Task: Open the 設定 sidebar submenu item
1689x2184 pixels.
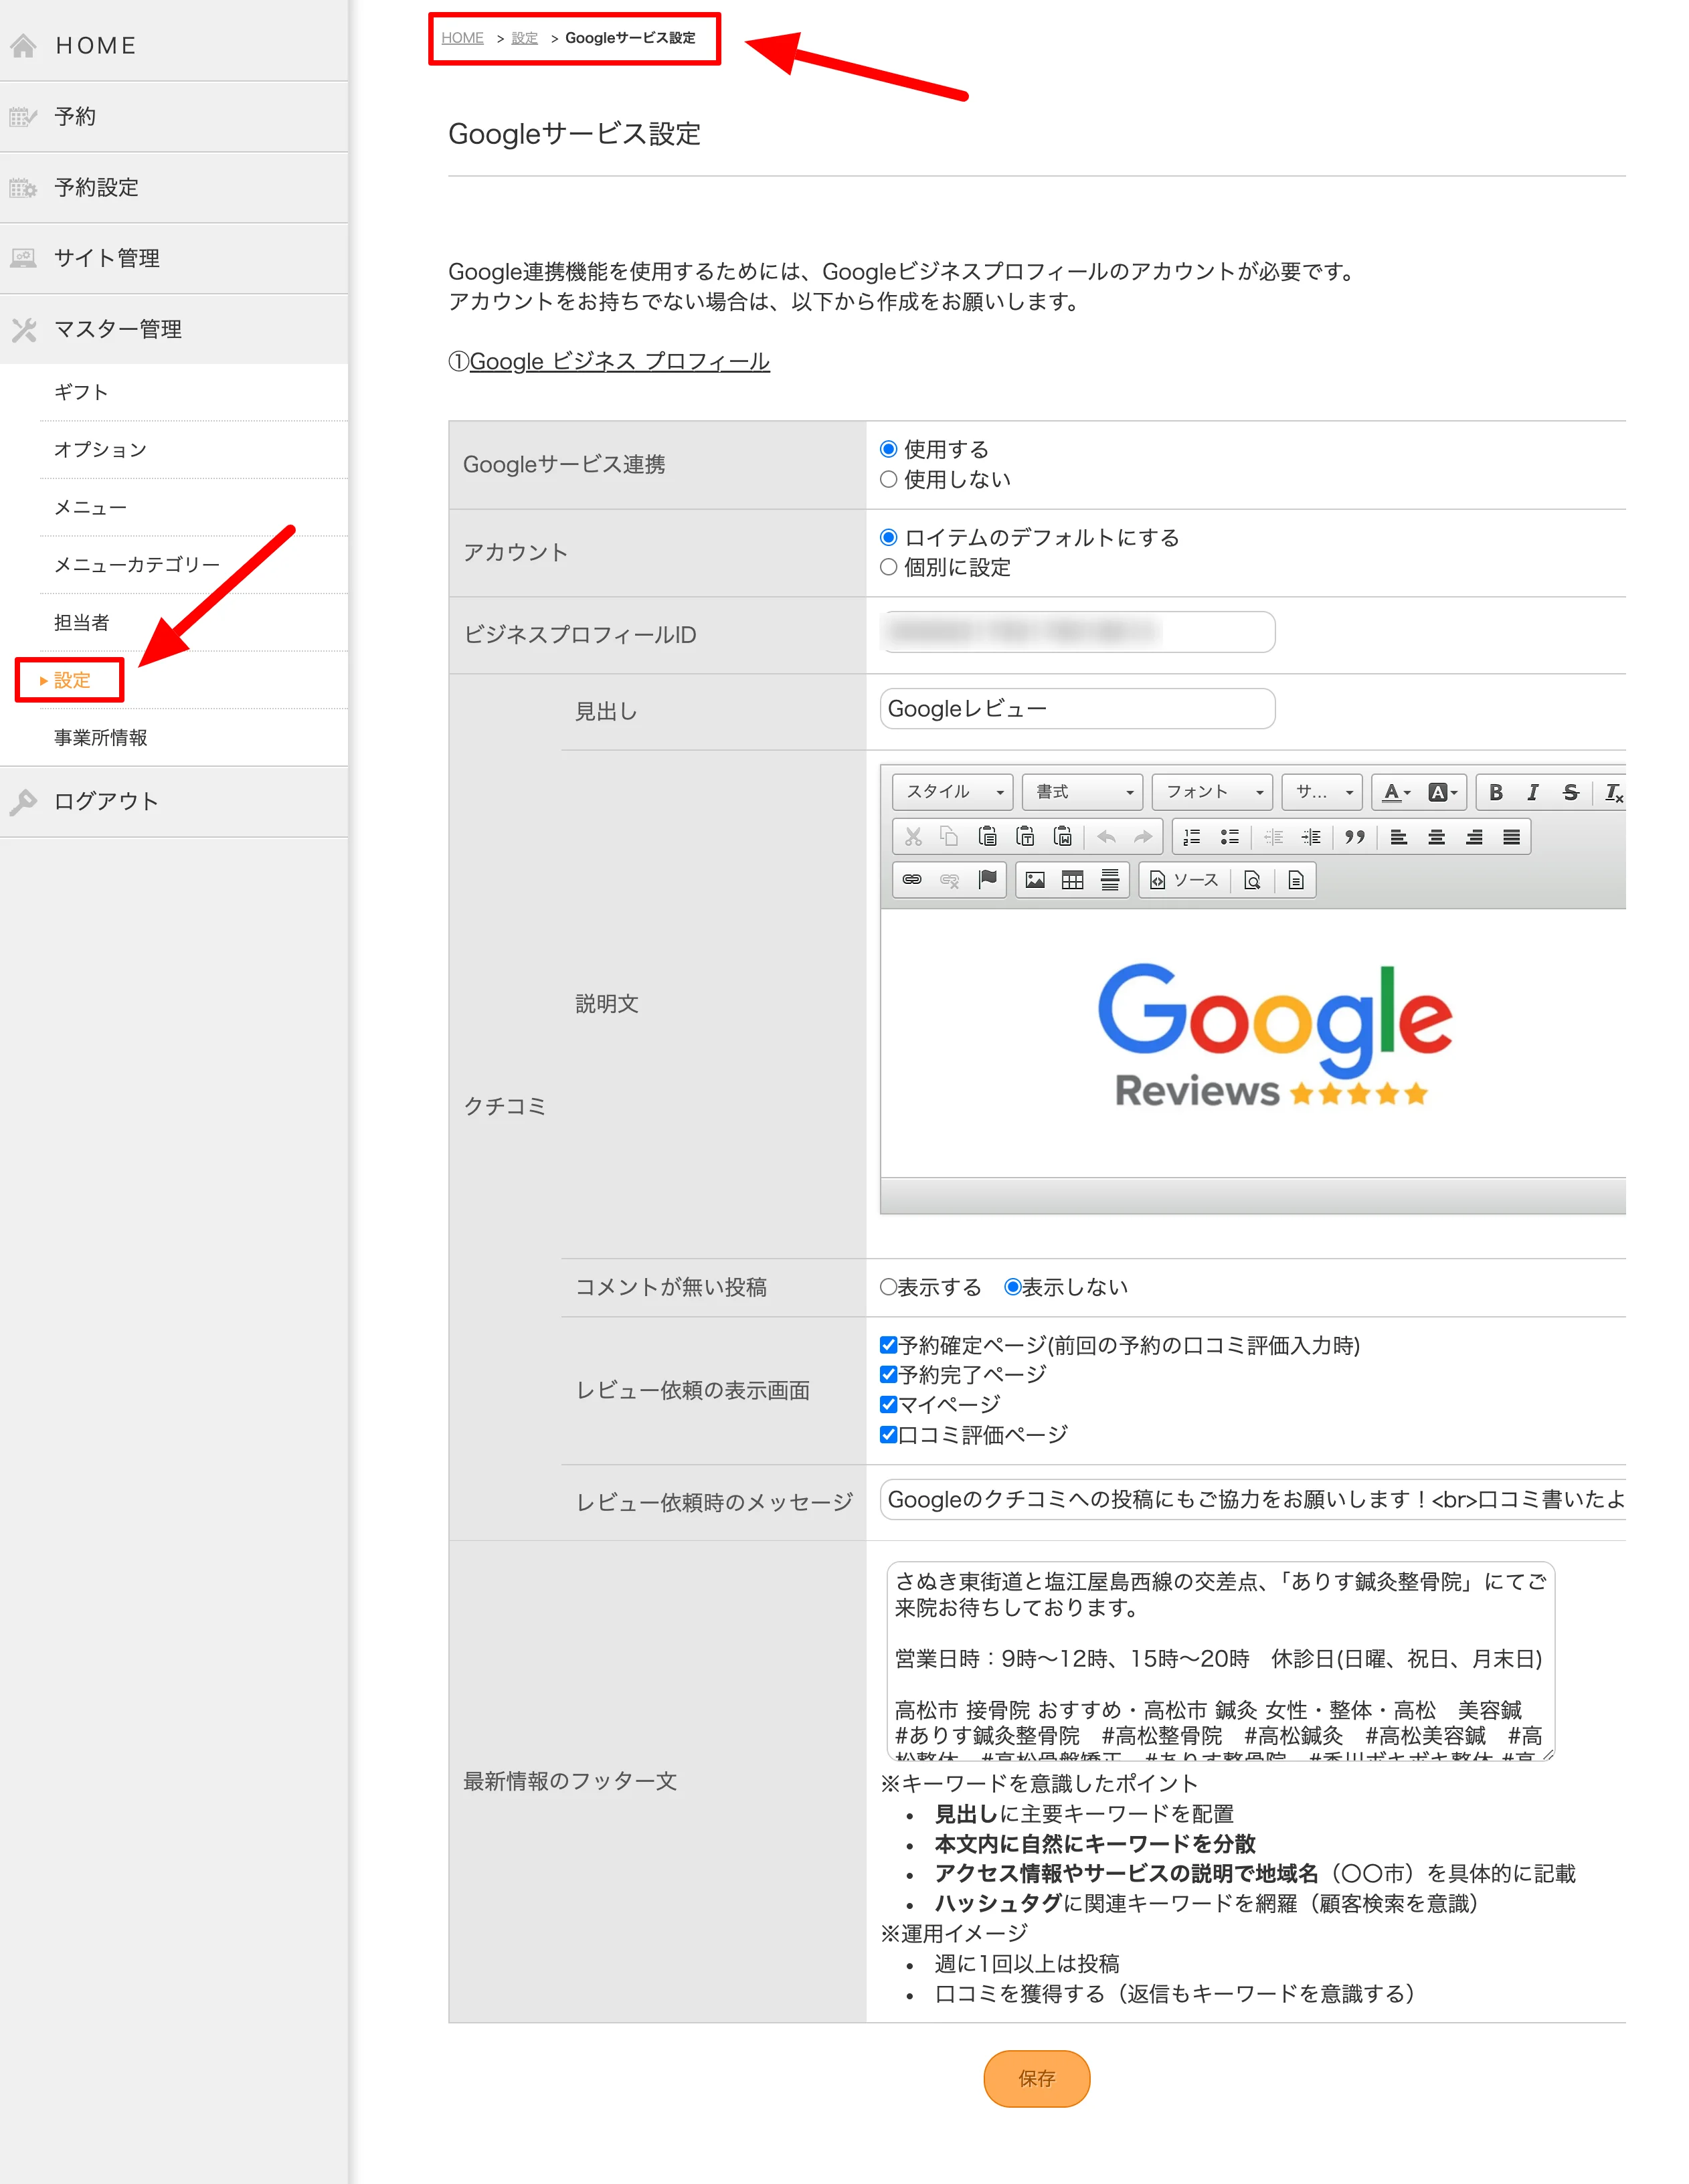Action: [x=72, y=680]
